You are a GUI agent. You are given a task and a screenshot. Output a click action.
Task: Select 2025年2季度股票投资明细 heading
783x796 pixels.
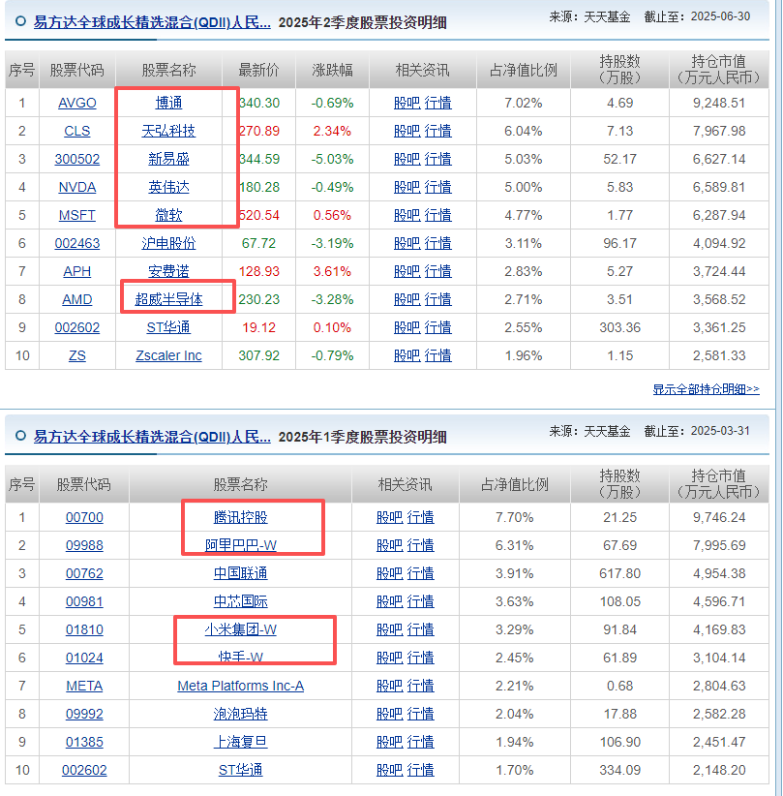[x=362, y=23]
